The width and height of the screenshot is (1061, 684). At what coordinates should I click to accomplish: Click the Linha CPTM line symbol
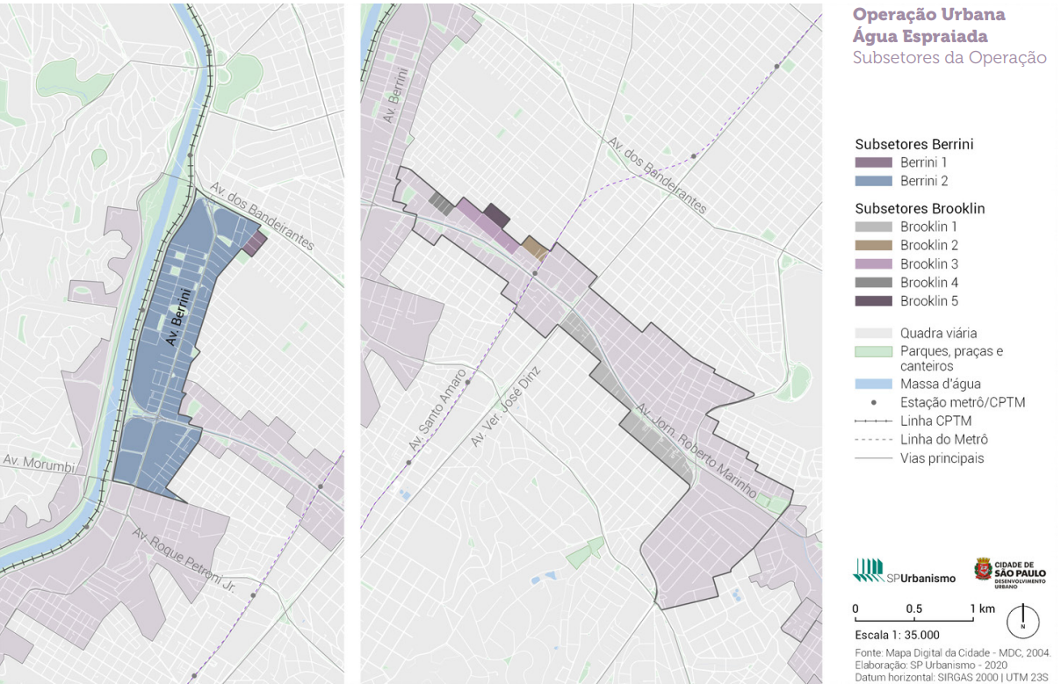pyautogui.click(x=873, y=421)
